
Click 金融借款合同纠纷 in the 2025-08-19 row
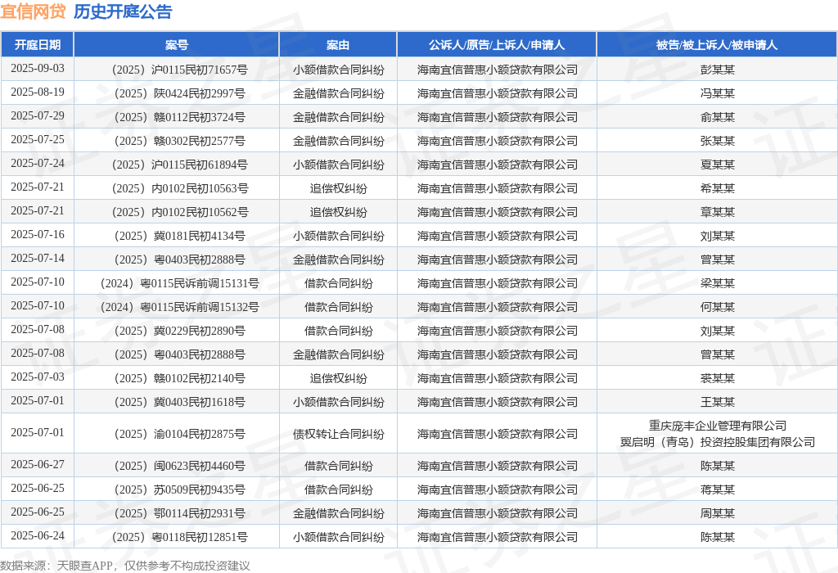pyautogui.click(x=338, y=93)
